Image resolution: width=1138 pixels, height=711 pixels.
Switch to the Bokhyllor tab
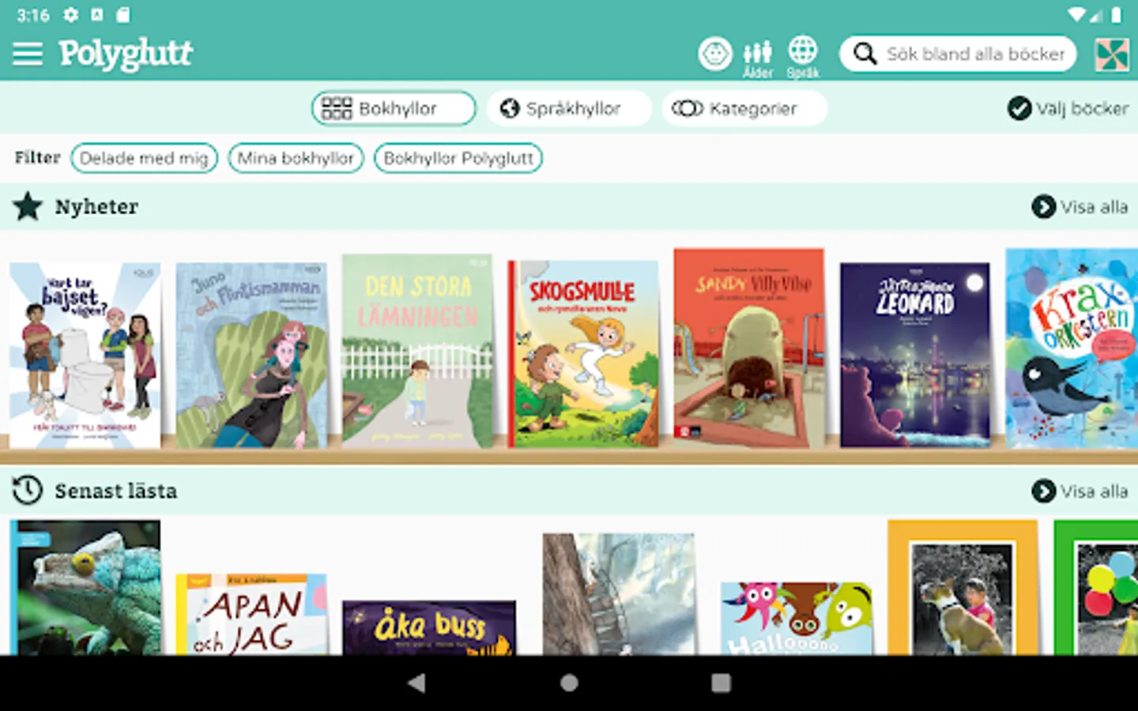coord(394,108)
